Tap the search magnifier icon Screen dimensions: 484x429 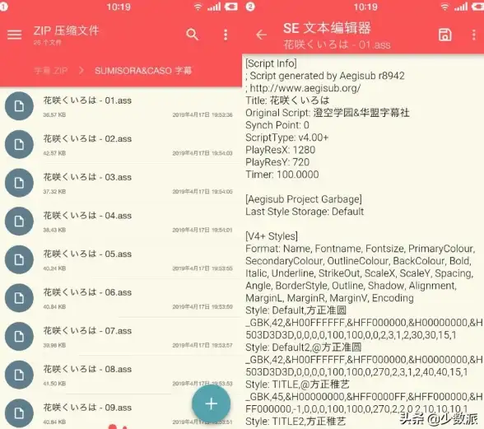click(x=192, y=35)
